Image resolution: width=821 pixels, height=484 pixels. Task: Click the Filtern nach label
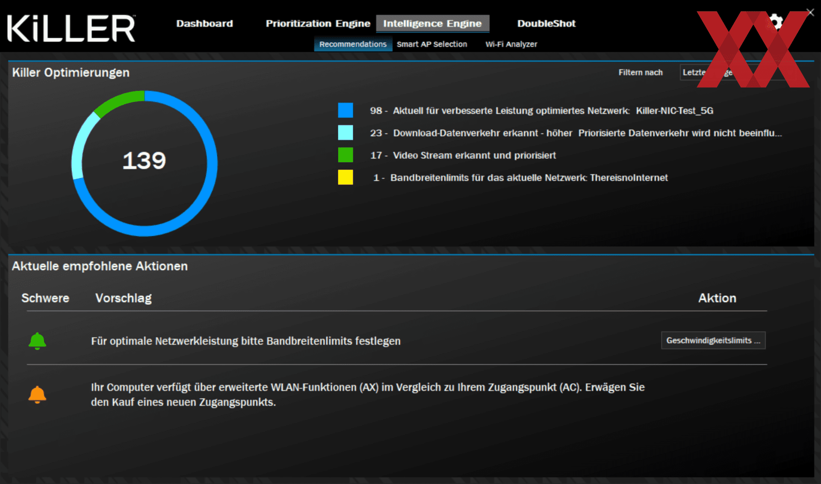[640, 73]
